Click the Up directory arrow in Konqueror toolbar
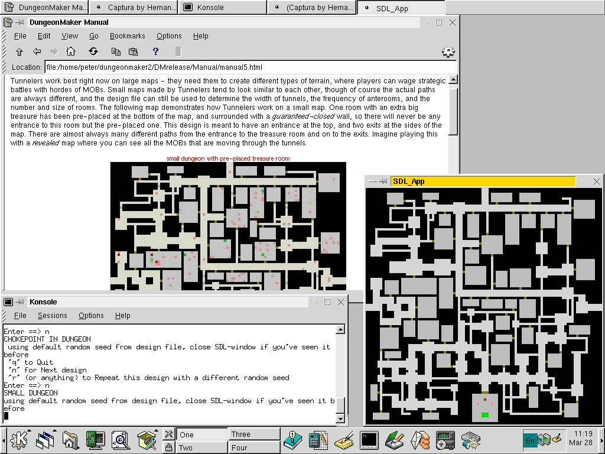The width and height of the screenshot is (605, 454). [19, 51]
